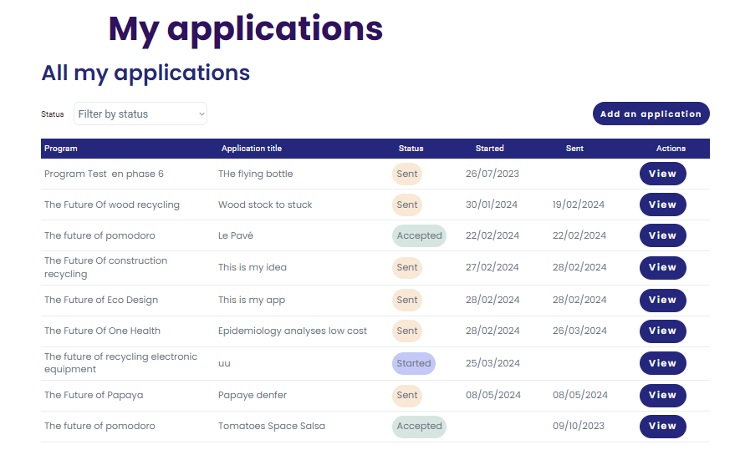Click the 25/03/2024 started date
Screen dimensions: 740x465
point(492,363)
